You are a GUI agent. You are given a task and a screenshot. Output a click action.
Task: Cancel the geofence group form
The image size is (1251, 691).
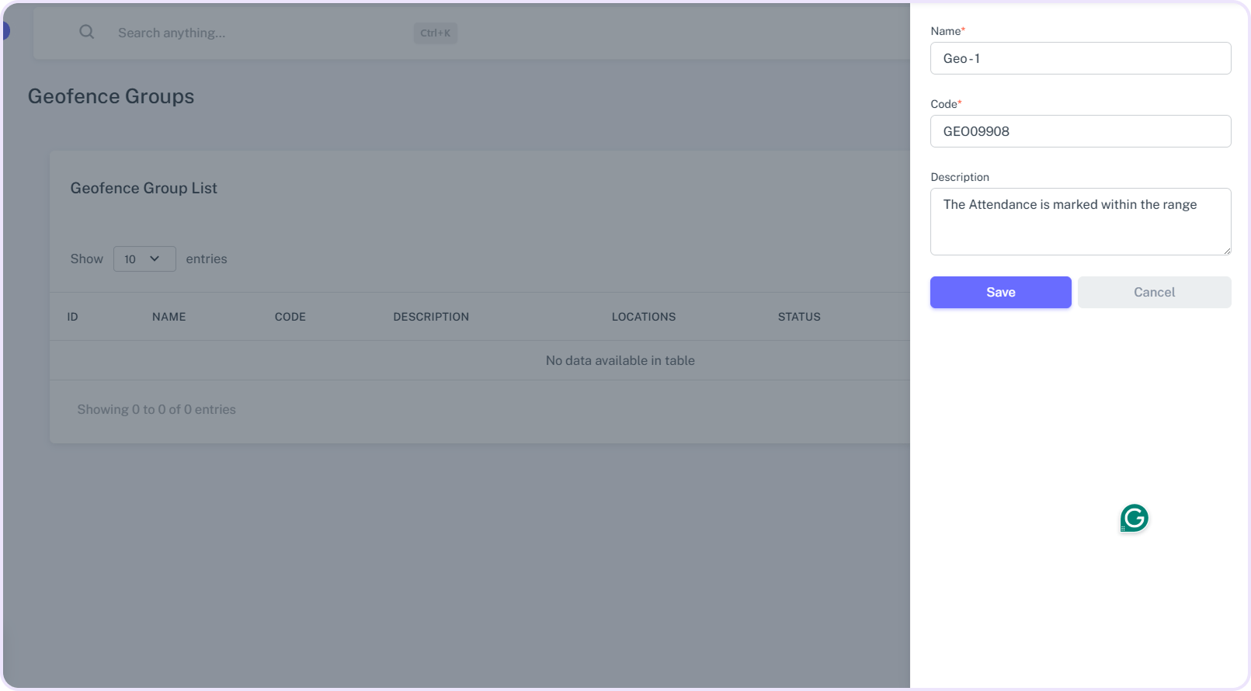click(x=1154, y=292)
